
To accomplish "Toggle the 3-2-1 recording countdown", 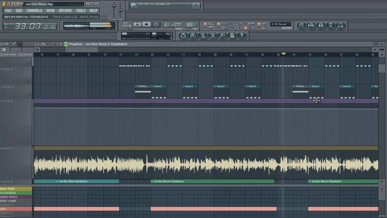I will coord(219,24).
